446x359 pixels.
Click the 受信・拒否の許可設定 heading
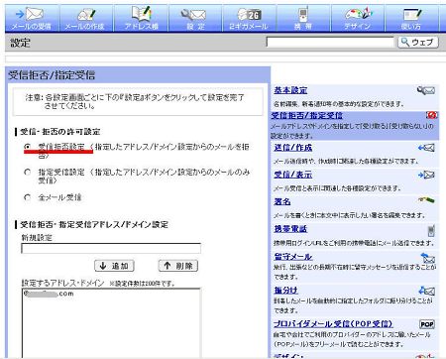point(60,132)
